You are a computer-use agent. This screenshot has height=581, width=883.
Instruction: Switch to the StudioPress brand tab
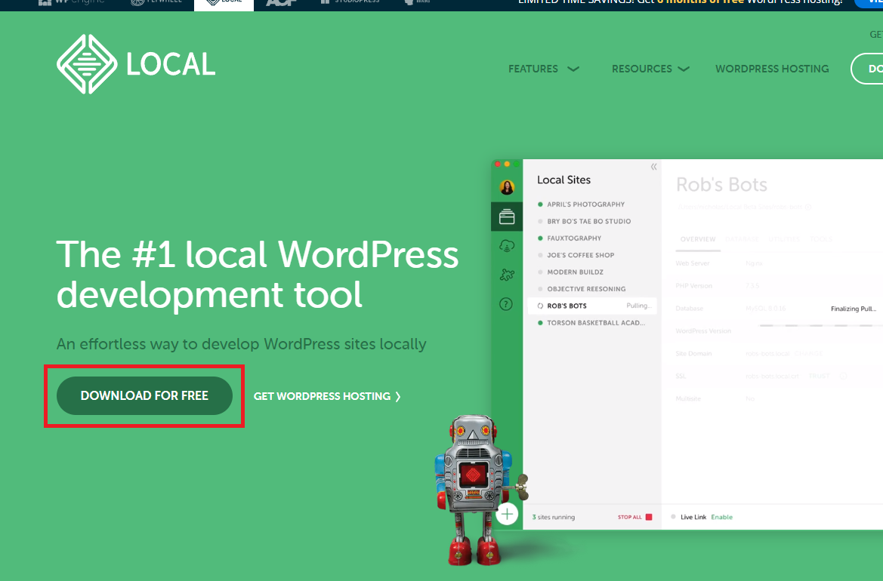click(349, 2)
